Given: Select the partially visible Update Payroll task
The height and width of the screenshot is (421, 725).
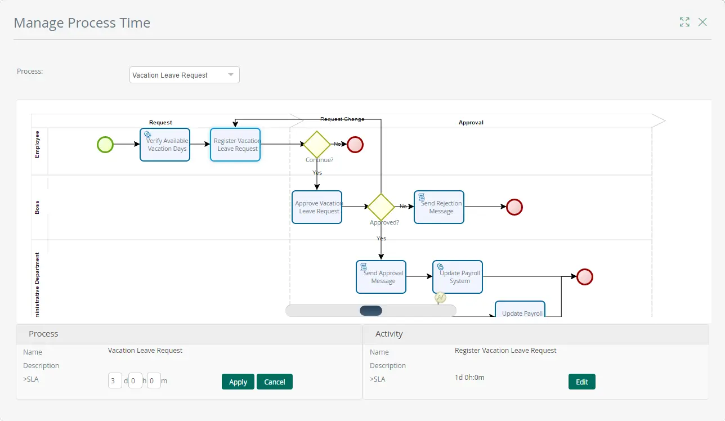Looking at the screenshot, I should (x=520, y=309).
